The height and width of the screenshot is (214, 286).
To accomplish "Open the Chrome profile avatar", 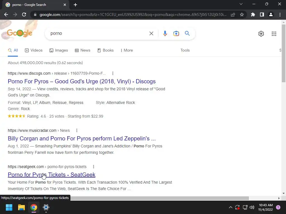I will [271, 14].
